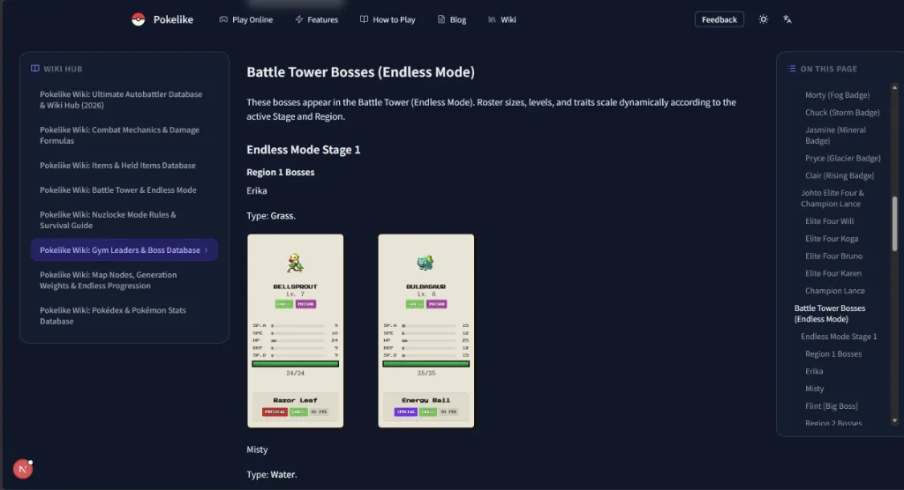Jump to Jasmine (Mineral Badge) section

pyautogui.click(x=835, y=136)
